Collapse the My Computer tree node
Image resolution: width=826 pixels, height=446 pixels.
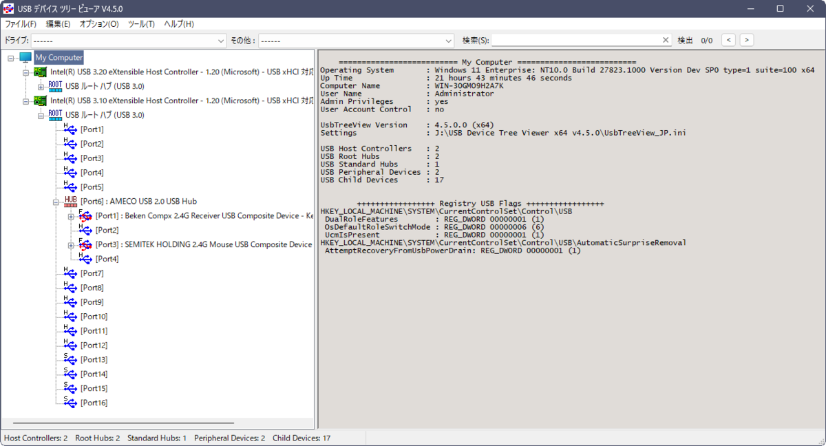pos(11,58)
